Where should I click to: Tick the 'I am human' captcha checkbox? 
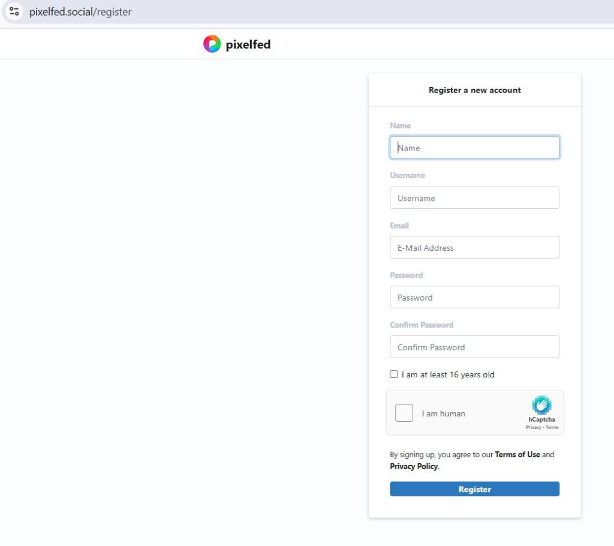(404, 413)
